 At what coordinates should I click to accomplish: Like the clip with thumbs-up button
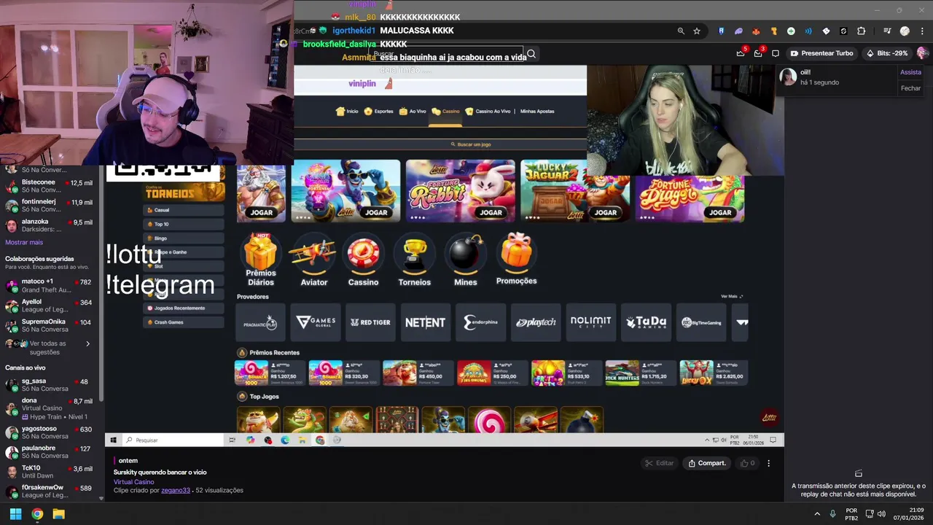pos(747,463)
